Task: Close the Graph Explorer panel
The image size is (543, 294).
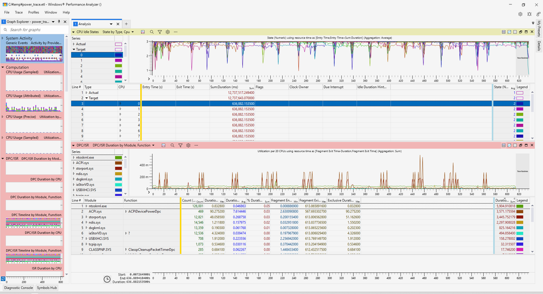Action: point(65,22)
